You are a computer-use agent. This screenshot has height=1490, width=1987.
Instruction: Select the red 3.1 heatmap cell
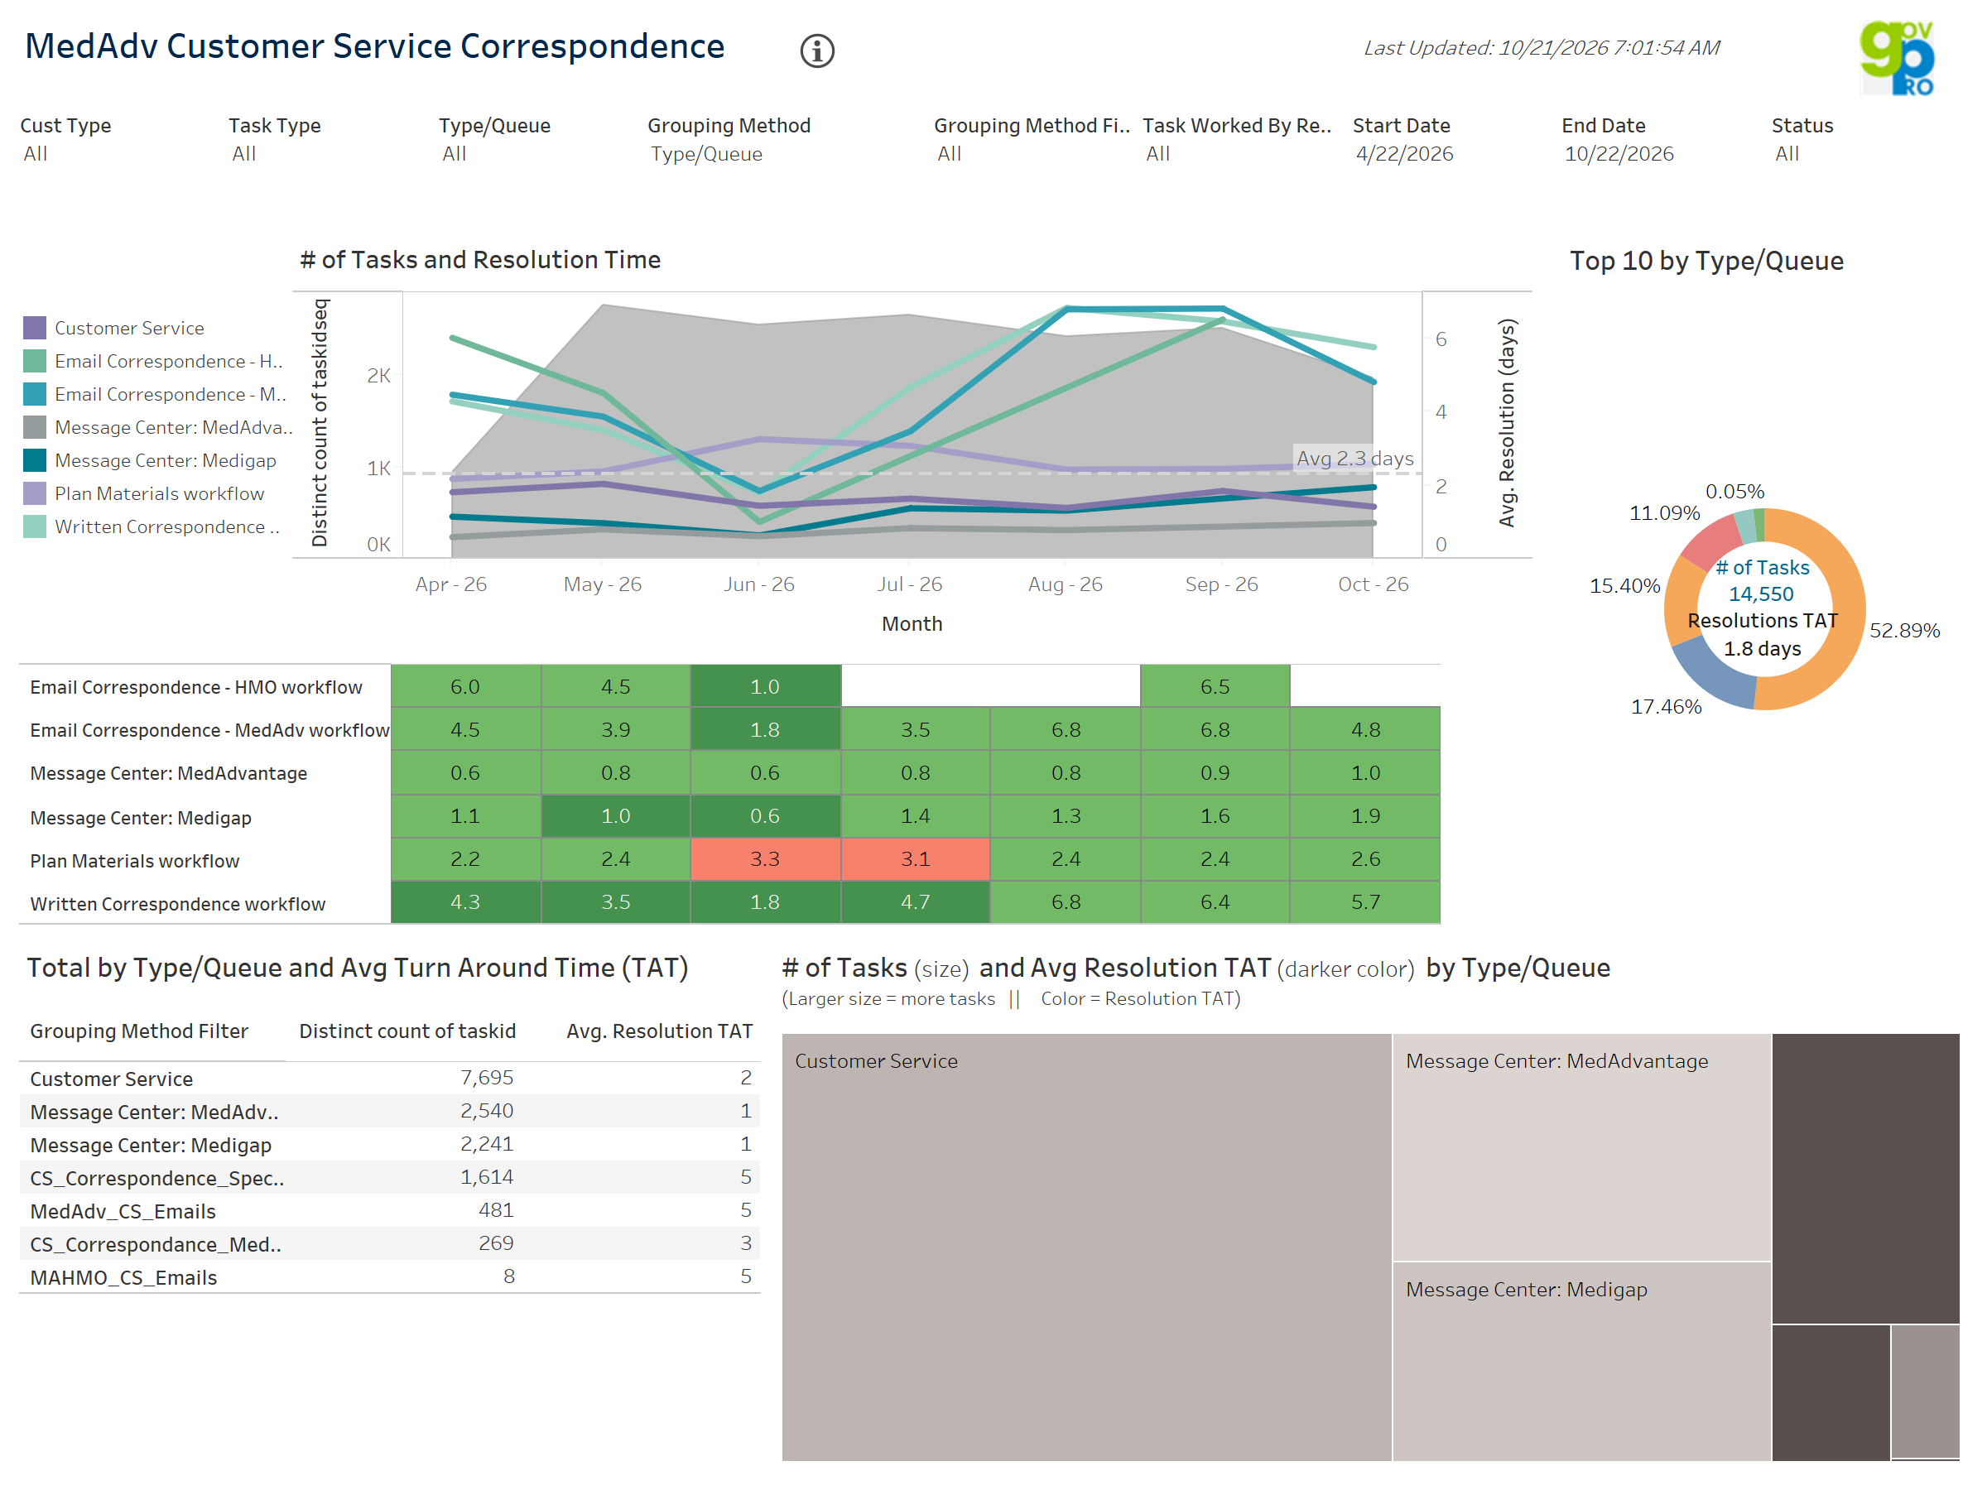[x=916, y=859]
